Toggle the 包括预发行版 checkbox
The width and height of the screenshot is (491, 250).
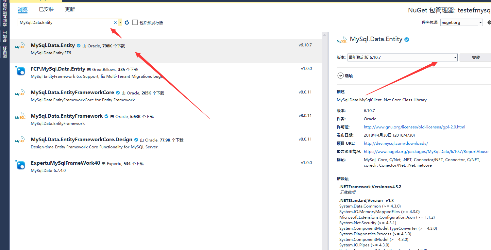pyautogui.click(x=135, y=23)
